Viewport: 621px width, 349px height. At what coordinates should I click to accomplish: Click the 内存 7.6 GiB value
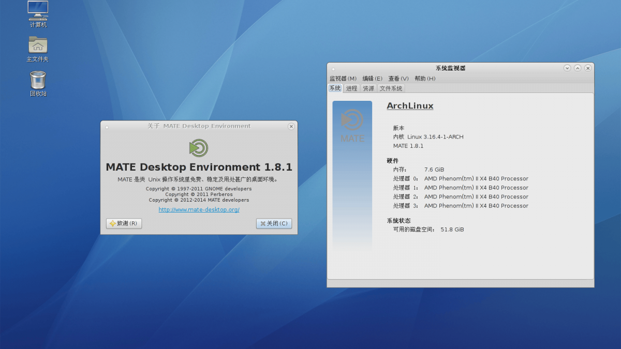tap(434, 170)
